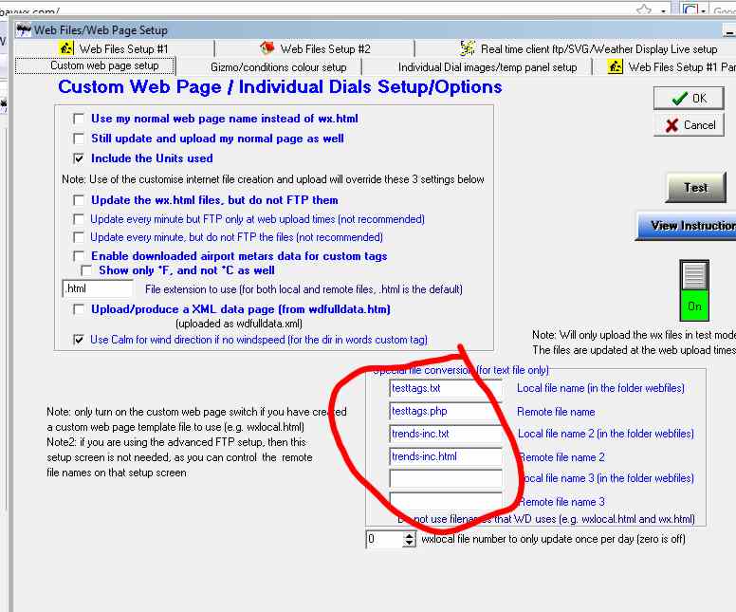Click the empty Local file name 3 field
Screen dimensions: 736x612
(x=446, y=478)
